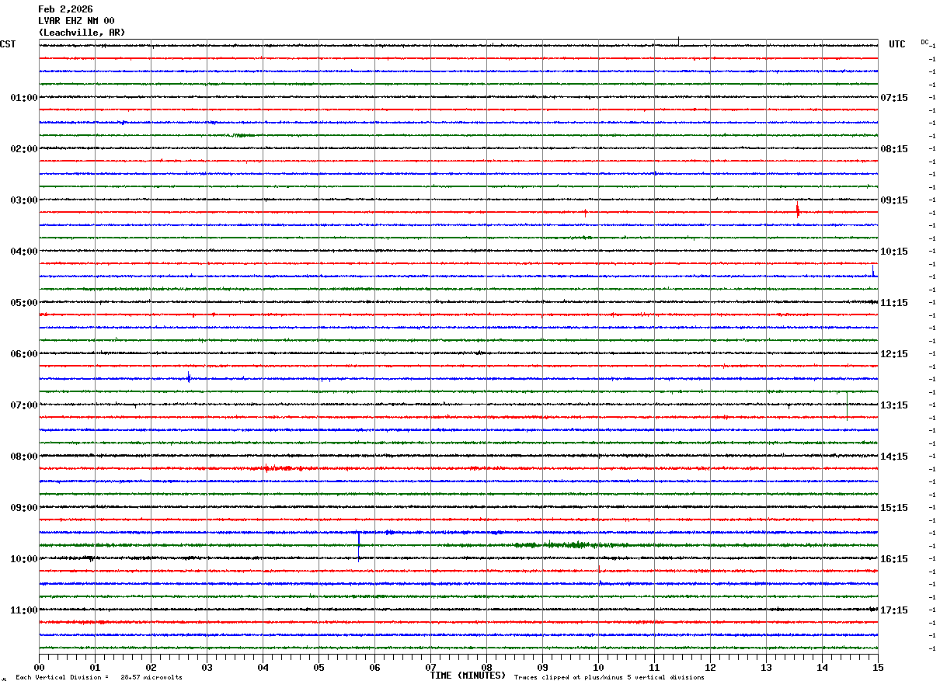The width and height of the screenshot is (940, 688).
Task: Select the 07:00 CST row label
Action: coord(24,405)
